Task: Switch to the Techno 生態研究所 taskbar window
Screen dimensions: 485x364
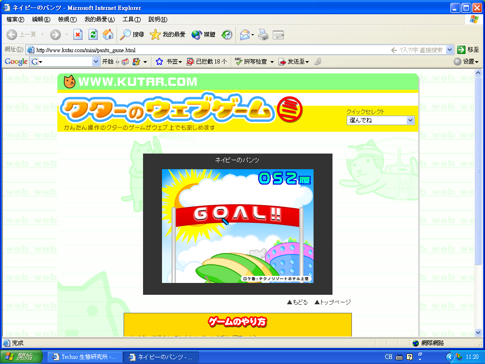Action: (x=85, y=357)
